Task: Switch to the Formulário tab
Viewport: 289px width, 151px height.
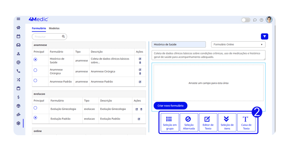Action: tap(39, 28)
